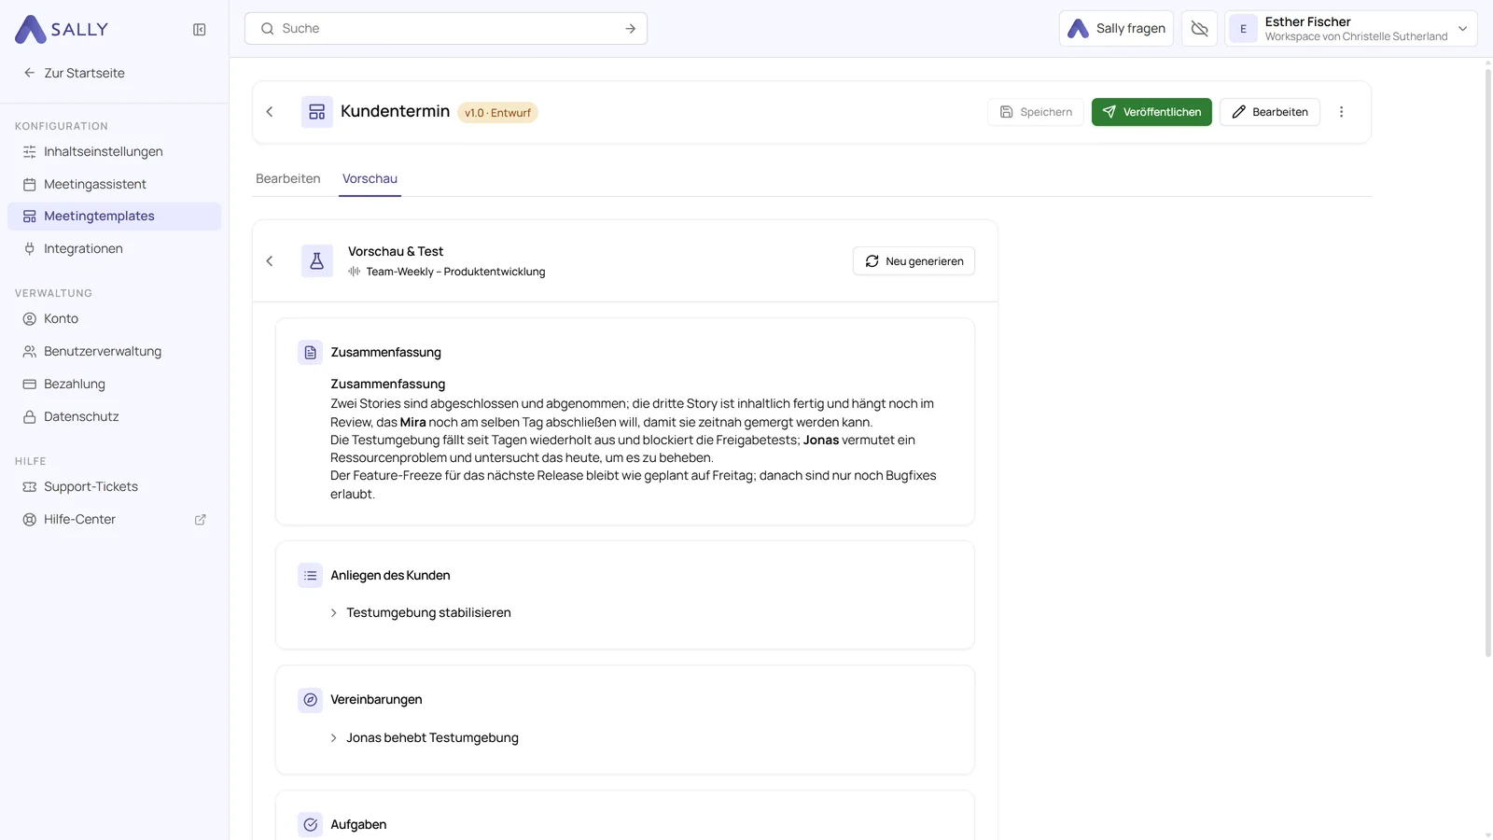Click the Inhaltseinstellungen sliders icon

pyautogui.click(x=30, y=152)
